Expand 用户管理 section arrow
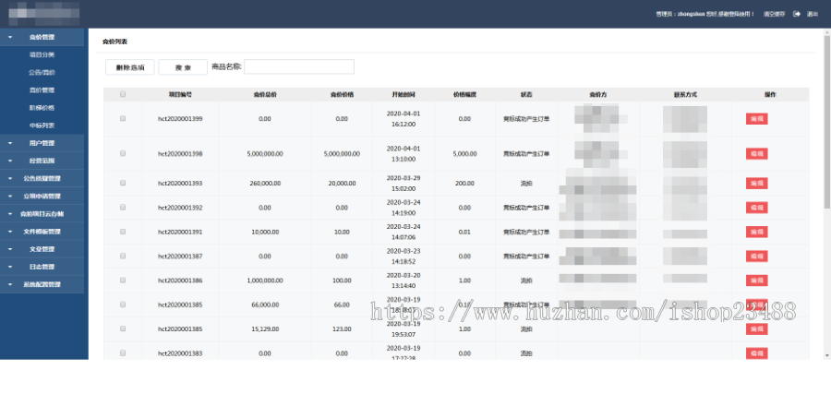 click(x=10, y=143)
